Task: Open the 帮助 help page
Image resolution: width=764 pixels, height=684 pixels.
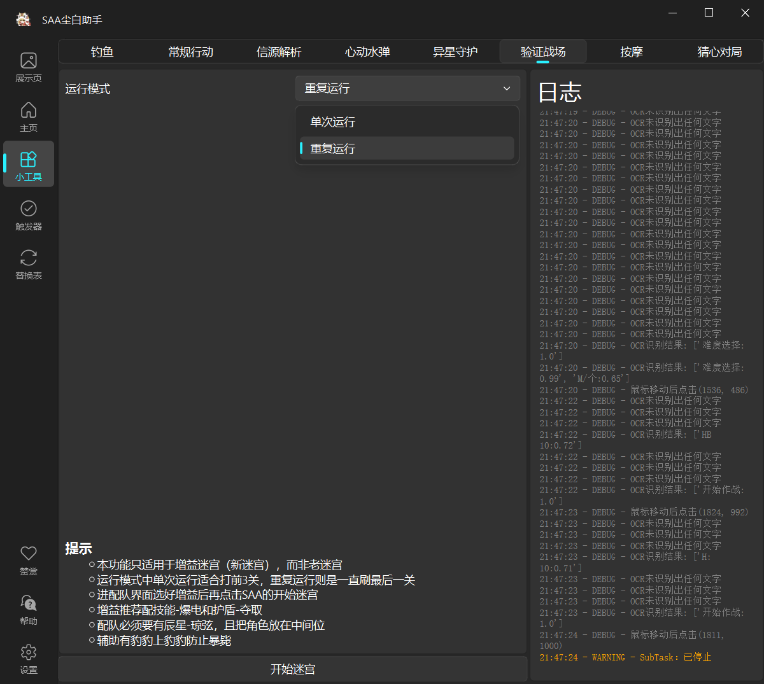Action: 29,610
